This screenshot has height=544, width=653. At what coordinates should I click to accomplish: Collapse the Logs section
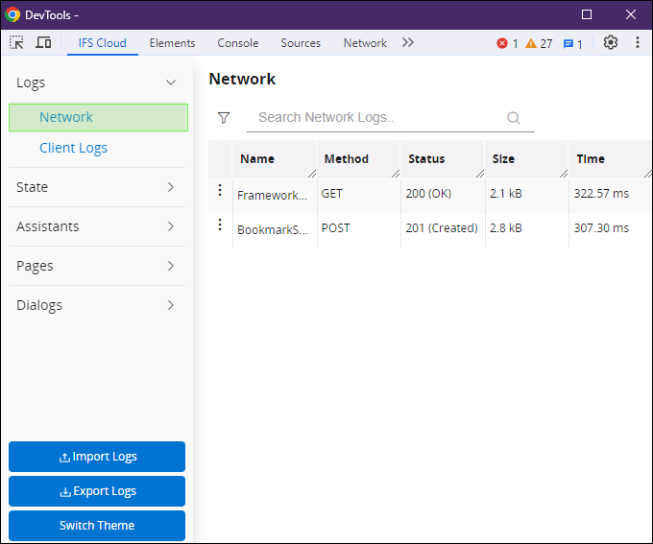pos(171,83)
